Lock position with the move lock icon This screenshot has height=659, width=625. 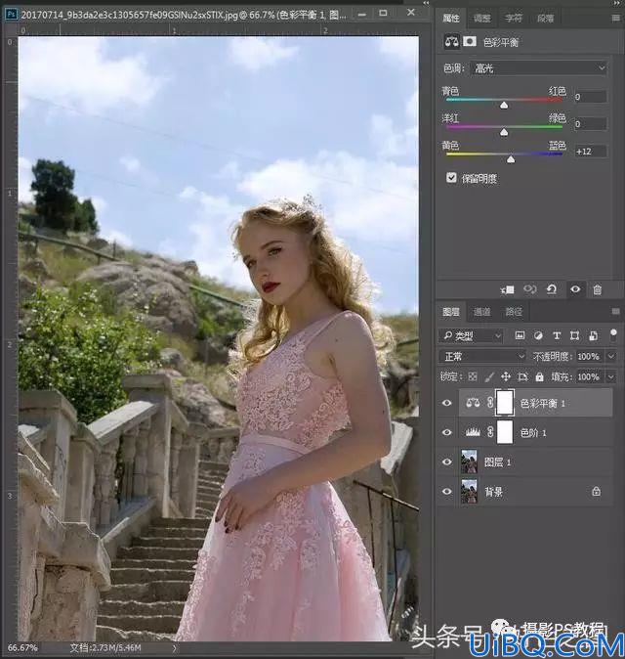click(506, 376)
